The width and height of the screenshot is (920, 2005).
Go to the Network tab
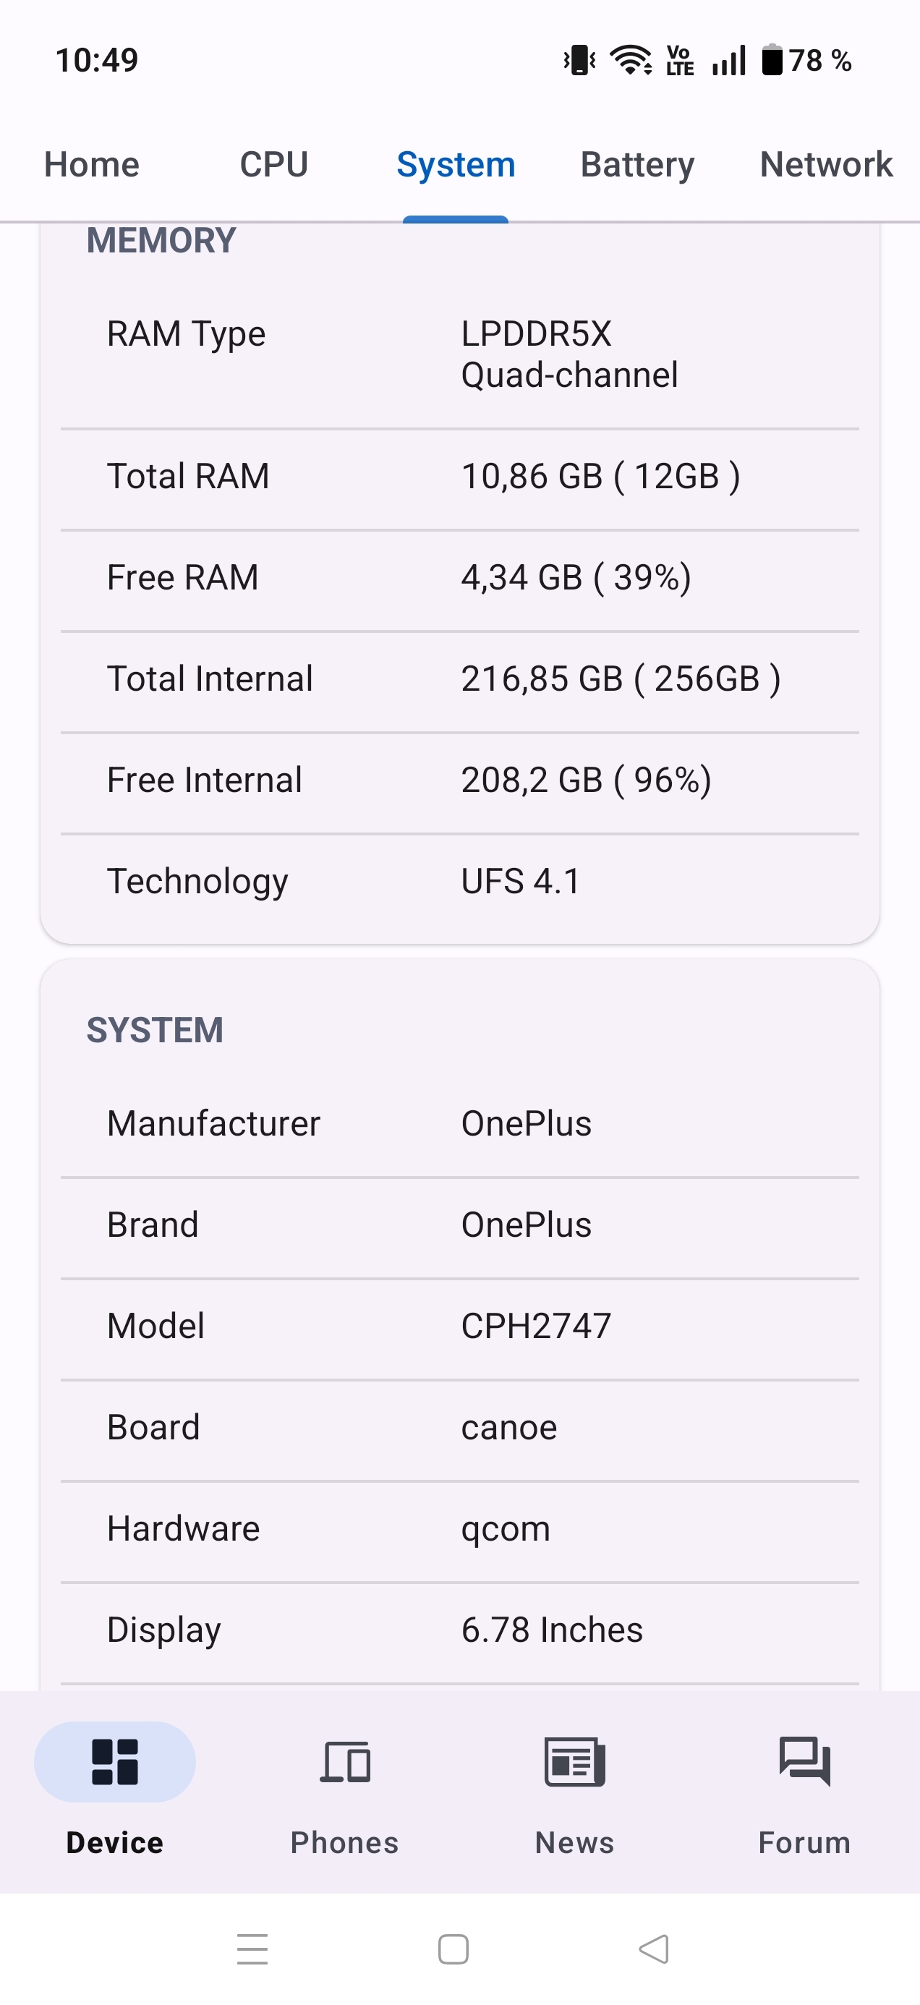826,165
